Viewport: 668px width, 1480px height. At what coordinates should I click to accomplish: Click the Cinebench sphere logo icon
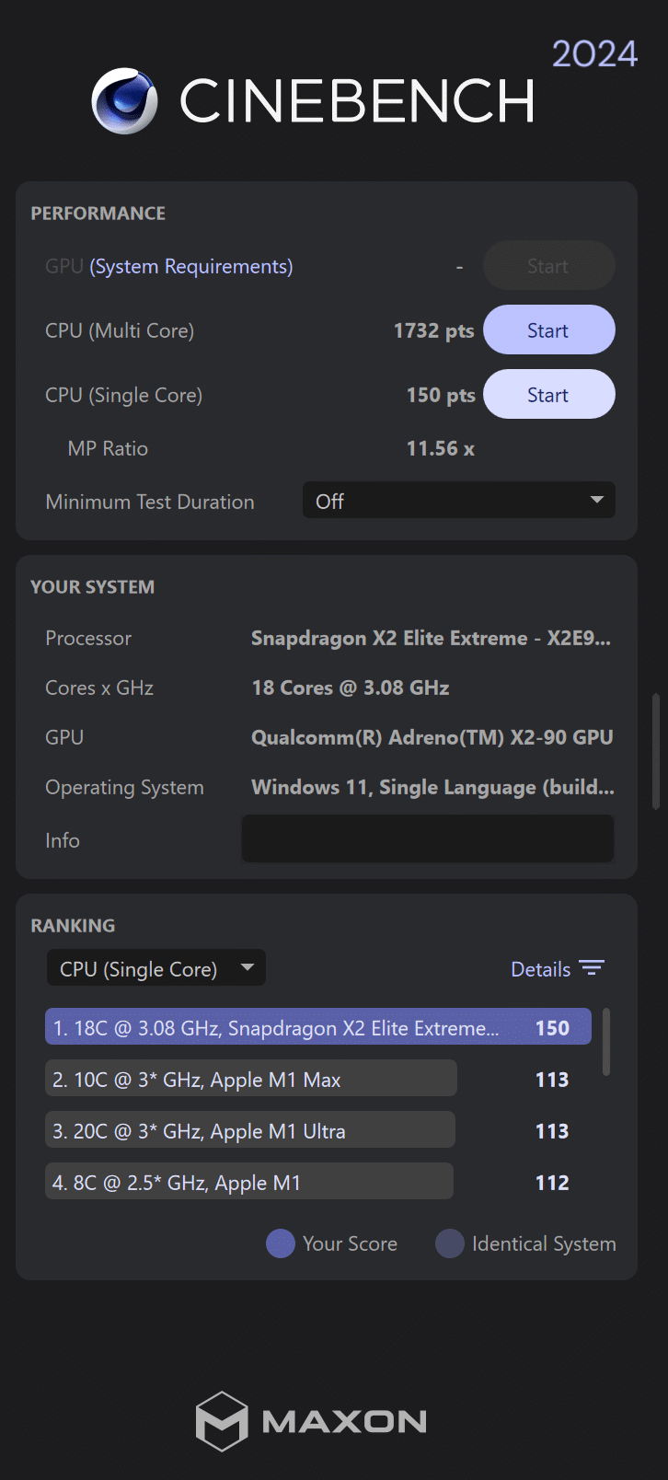[124, 101]
